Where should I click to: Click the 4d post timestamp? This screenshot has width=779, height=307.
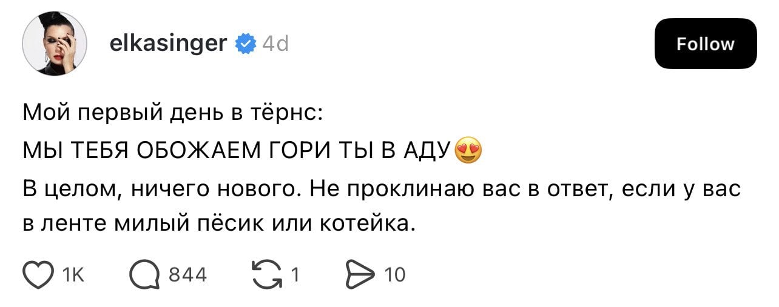pos(275,44)
